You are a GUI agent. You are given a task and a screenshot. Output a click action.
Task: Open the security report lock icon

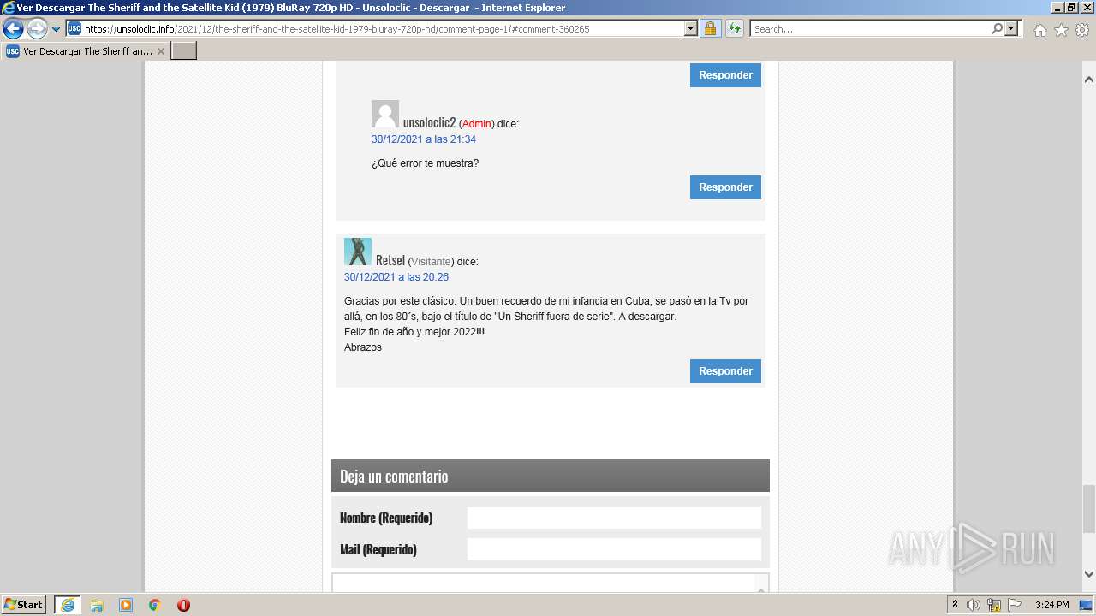point(710,29)
